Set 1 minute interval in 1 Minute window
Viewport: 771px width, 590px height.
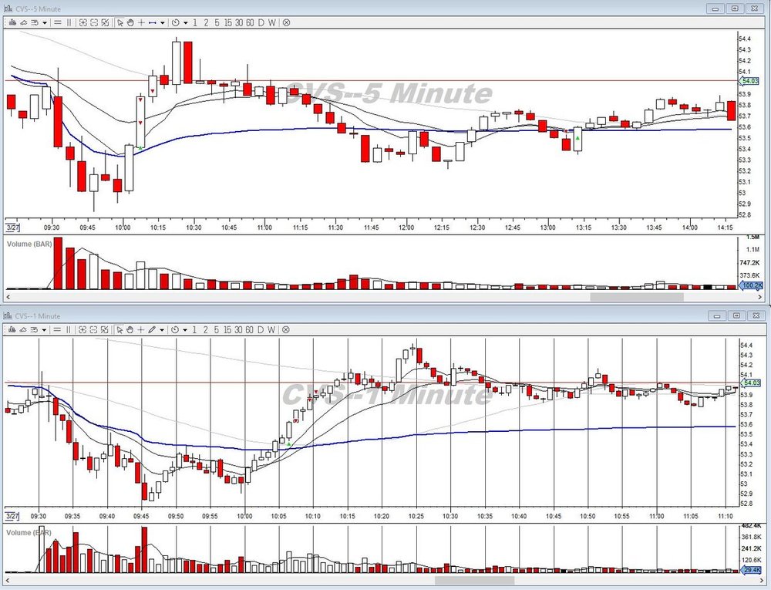[x=194, y=330]
